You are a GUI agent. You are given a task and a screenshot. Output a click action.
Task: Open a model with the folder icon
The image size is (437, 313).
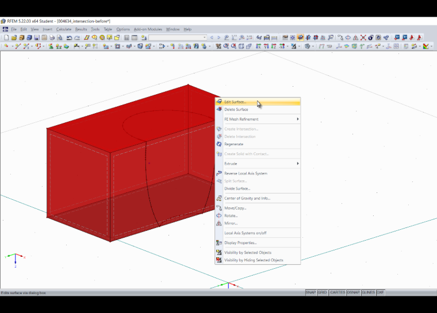14,37
